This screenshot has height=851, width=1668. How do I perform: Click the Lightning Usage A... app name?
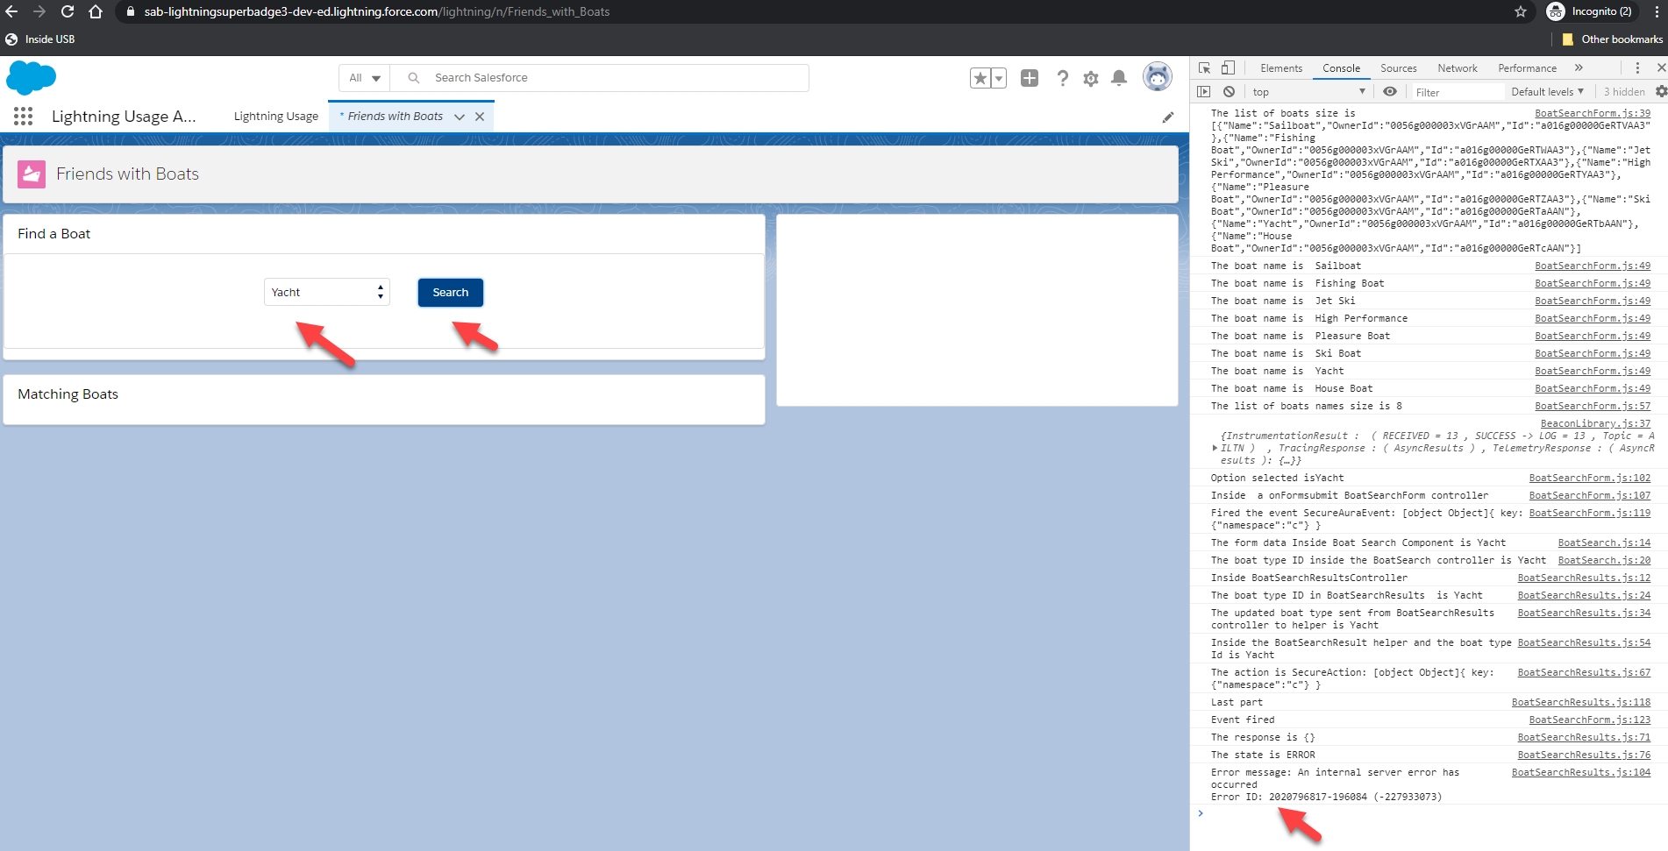click(x=124, y=117)
